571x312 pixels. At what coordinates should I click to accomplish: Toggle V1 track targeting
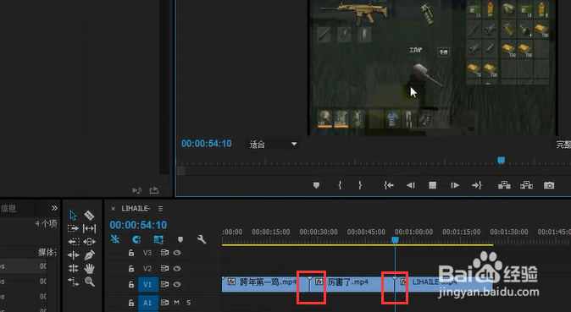[147, 284]
